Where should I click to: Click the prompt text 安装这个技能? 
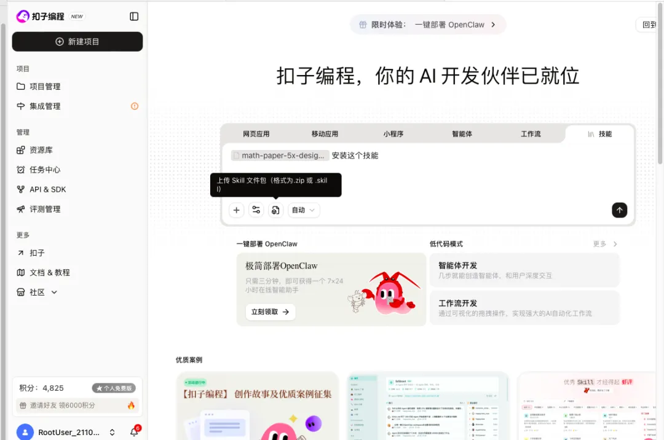click(x=355, y=155)
